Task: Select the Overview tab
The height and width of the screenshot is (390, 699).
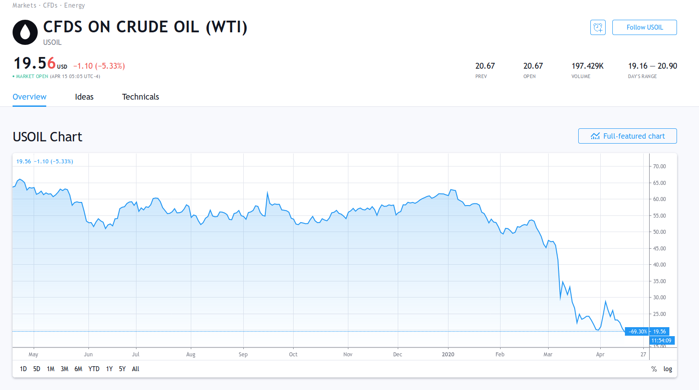Action: click(30, 97)
